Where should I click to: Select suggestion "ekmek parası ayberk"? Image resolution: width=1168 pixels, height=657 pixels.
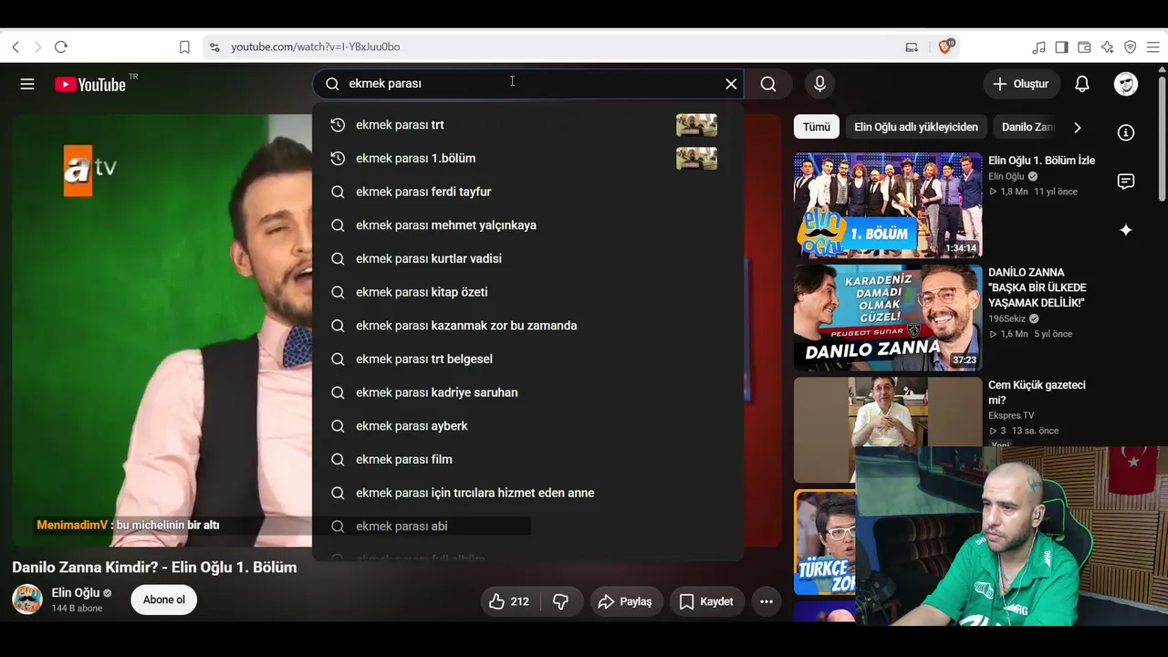tap(527, 426)
